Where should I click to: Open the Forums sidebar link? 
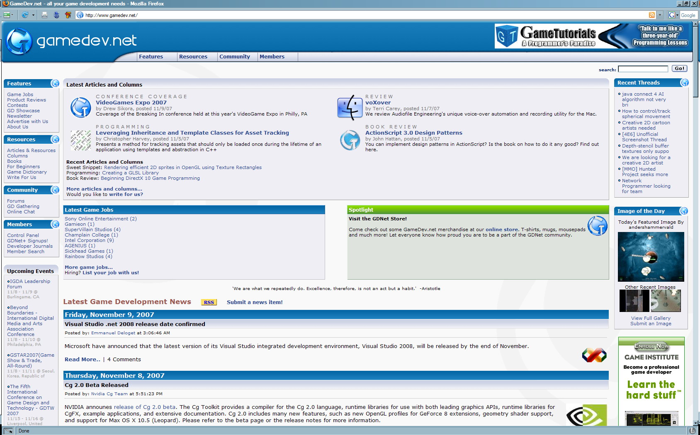pos(16,201)
